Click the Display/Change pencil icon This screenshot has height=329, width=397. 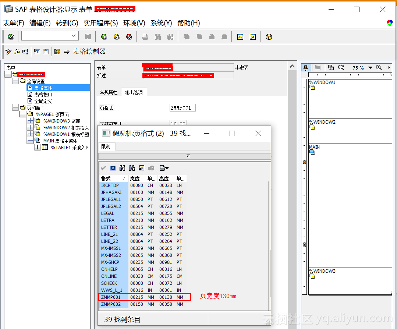8,52
